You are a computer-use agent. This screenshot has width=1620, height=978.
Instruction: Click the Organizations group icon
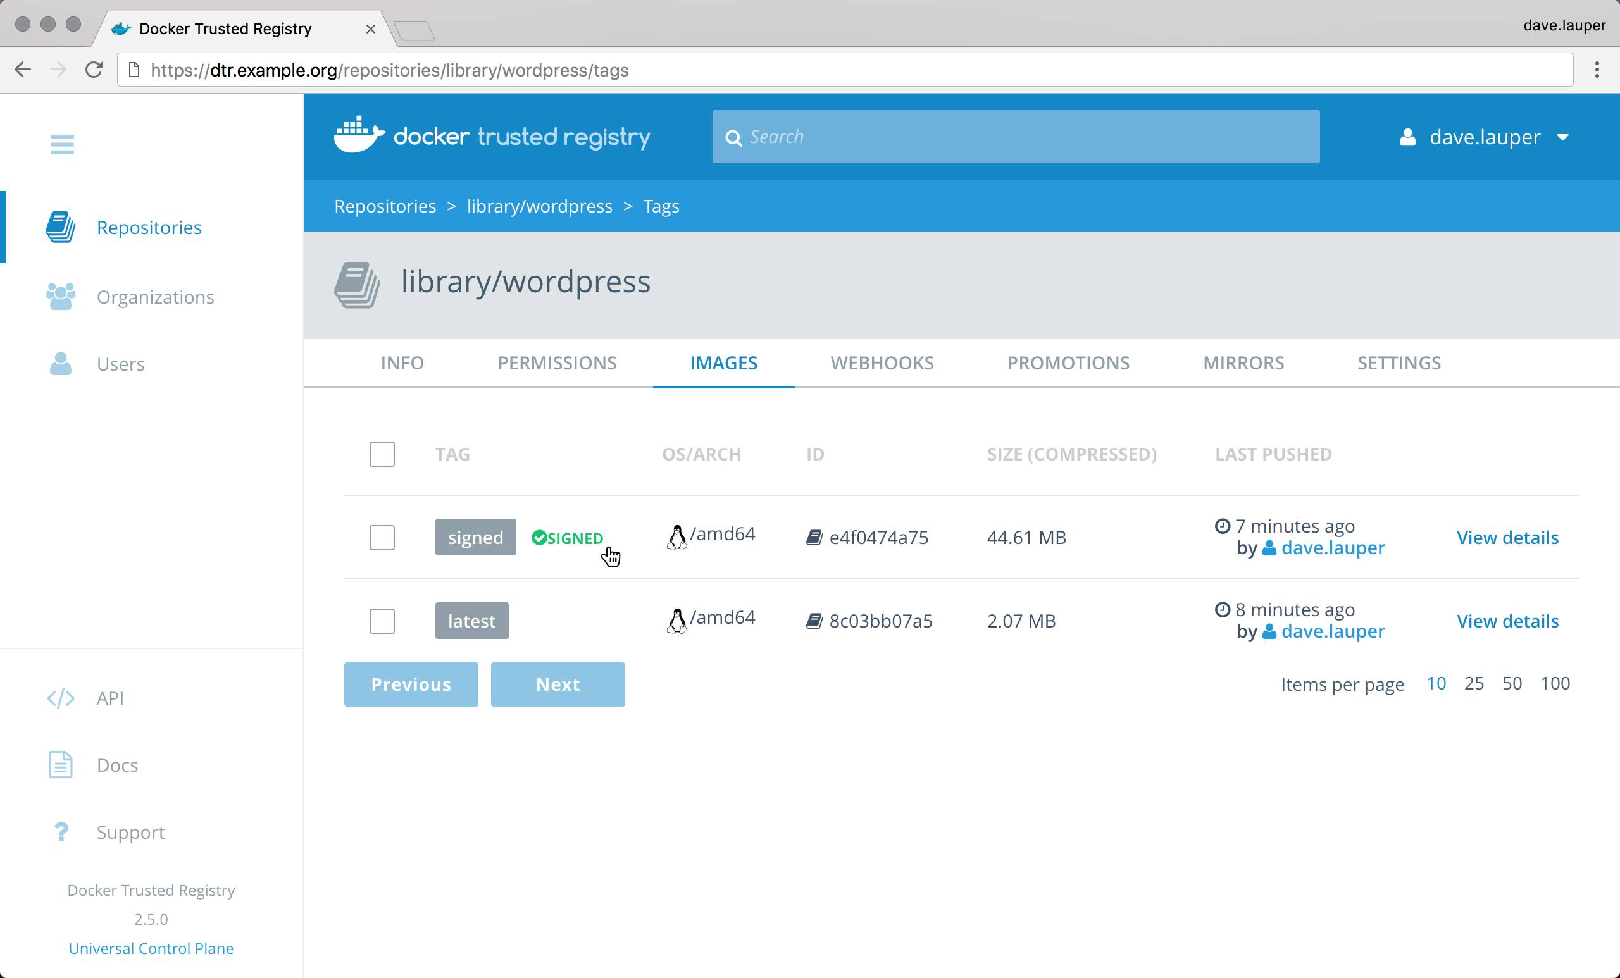click(61, 297)
